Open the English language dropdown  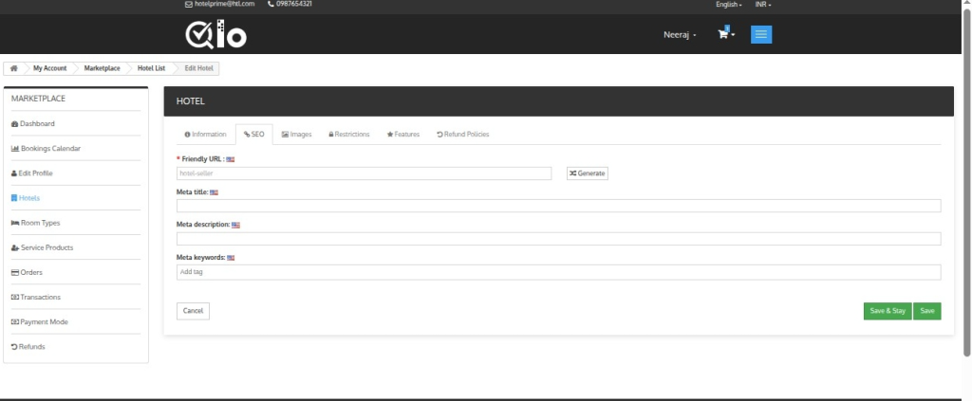coord(729,5)
